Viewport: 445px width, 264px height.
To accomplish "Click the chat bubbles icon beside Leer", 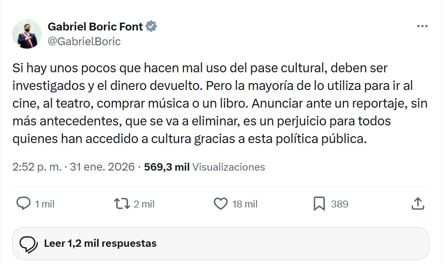I will [x=29, y=244].
